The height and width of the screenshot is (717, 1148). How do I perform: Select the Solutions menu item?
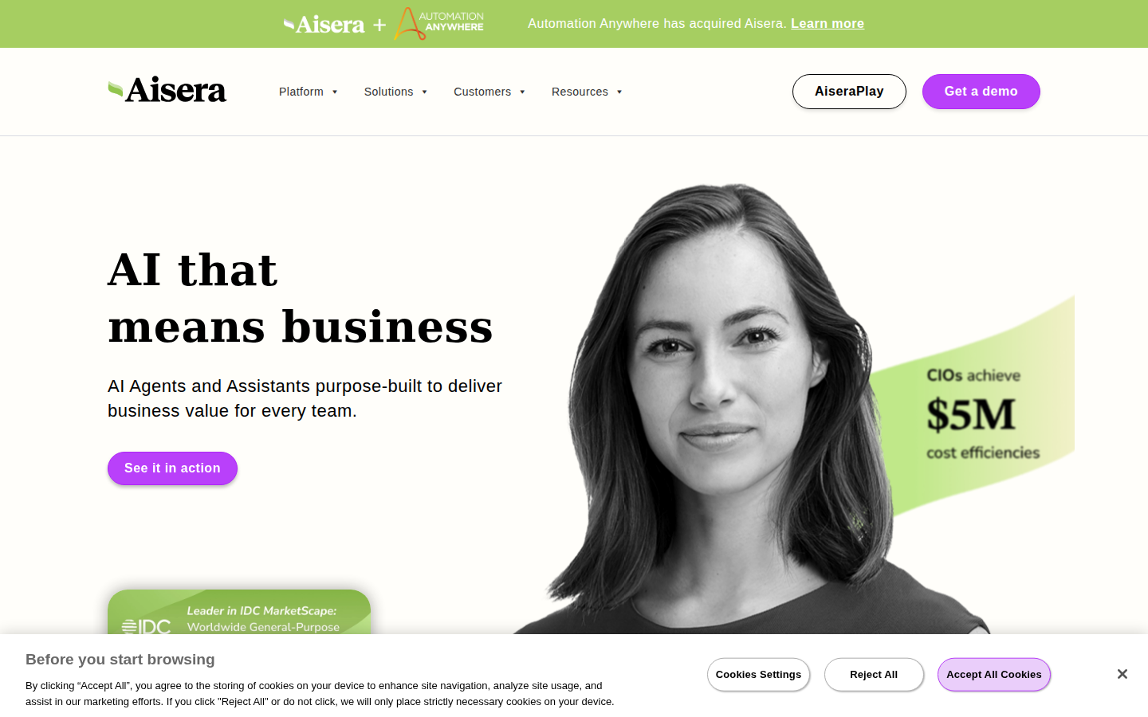click(x=388, y=92)
